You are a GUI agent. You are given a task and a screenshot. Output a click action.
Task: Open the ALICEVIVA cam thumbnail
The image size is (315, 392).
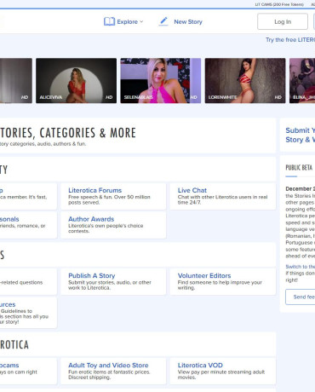[x=76, y=81]
